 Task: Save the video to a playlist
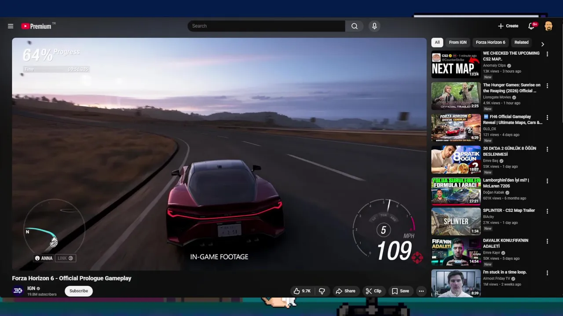coord(400,291)
